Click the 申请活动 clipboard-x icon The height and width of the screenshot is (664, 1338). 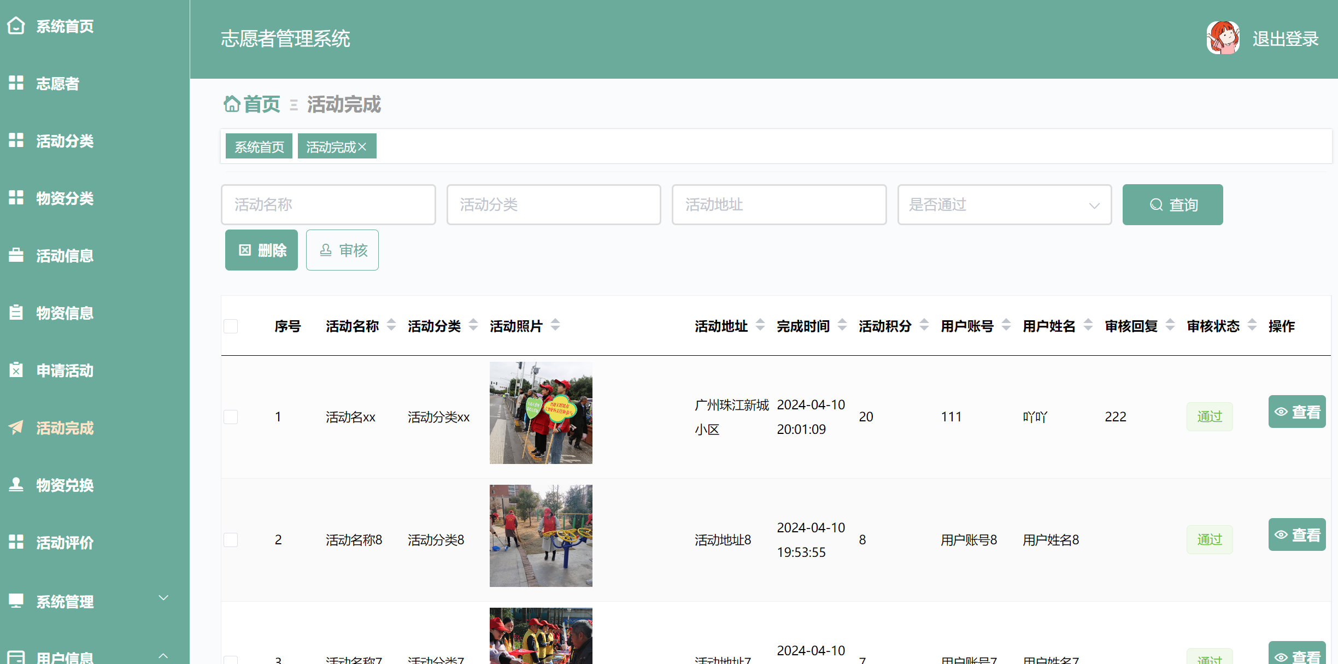pyautogui.click(x=16, y=370)
